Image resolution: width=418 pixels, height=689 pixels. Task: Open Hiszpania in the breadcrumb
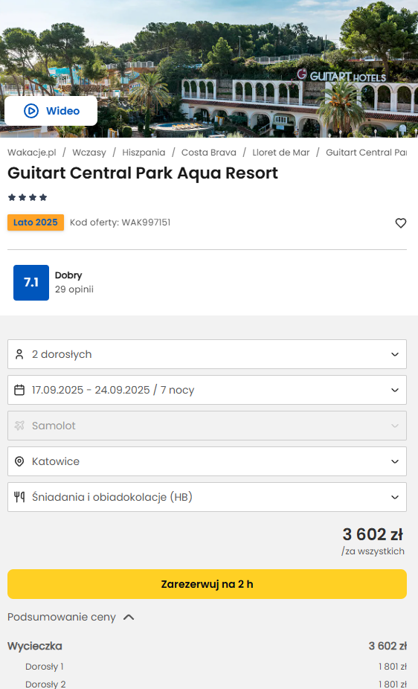tap(144, 153)
